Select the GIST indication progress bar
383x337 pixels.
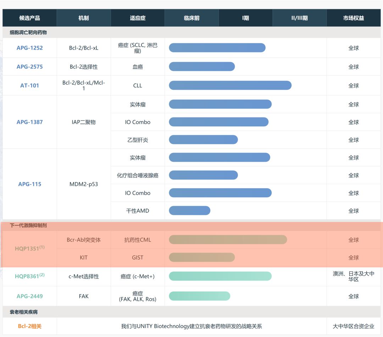click(x=202, y=258)
